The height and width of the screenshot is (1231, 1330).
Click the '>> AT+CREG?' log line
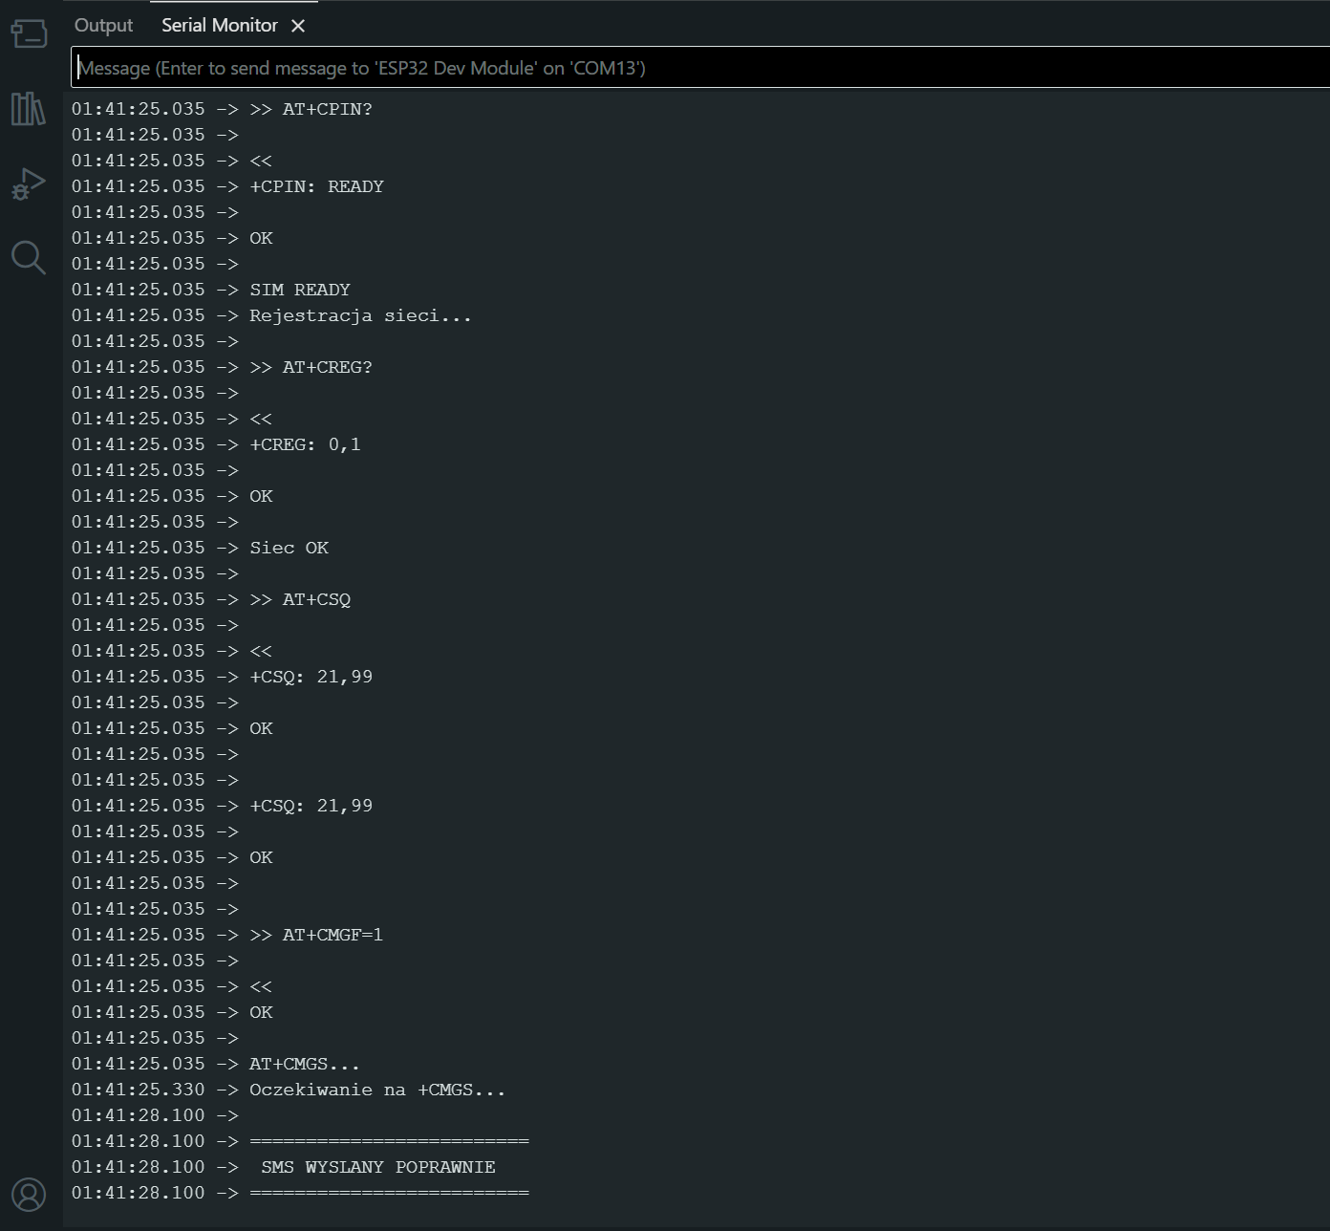[x=311, y=367]
